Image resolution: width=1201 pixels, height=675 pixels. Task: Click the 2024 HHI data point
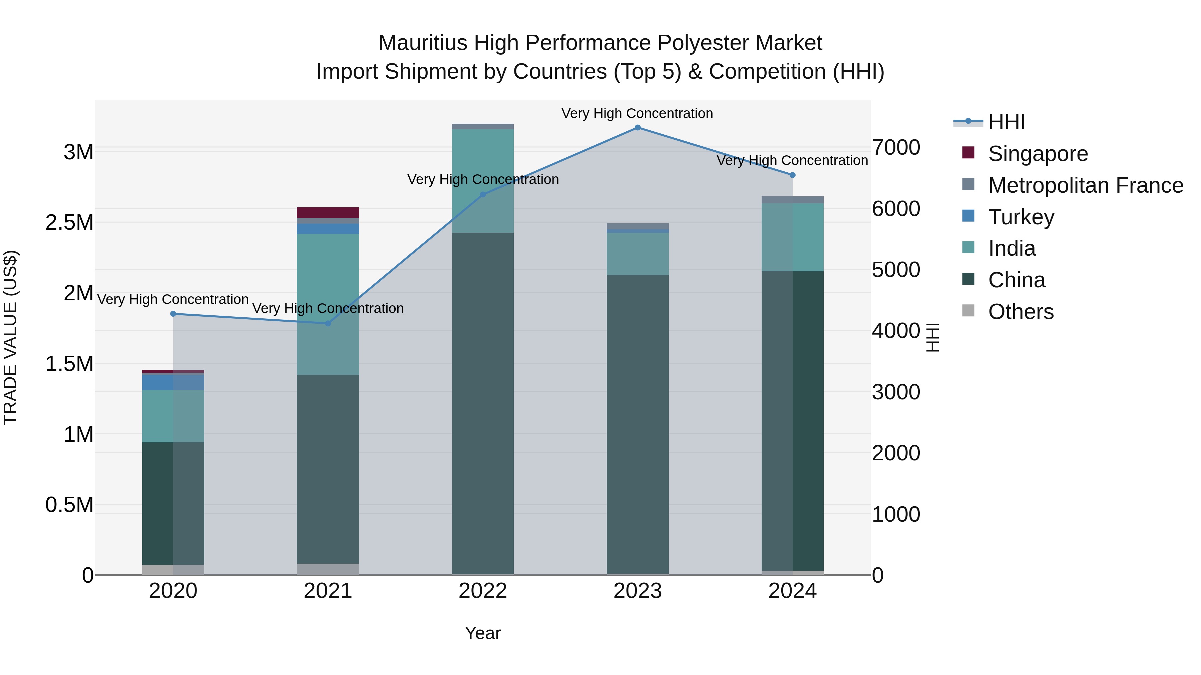(x=793, y=175)
